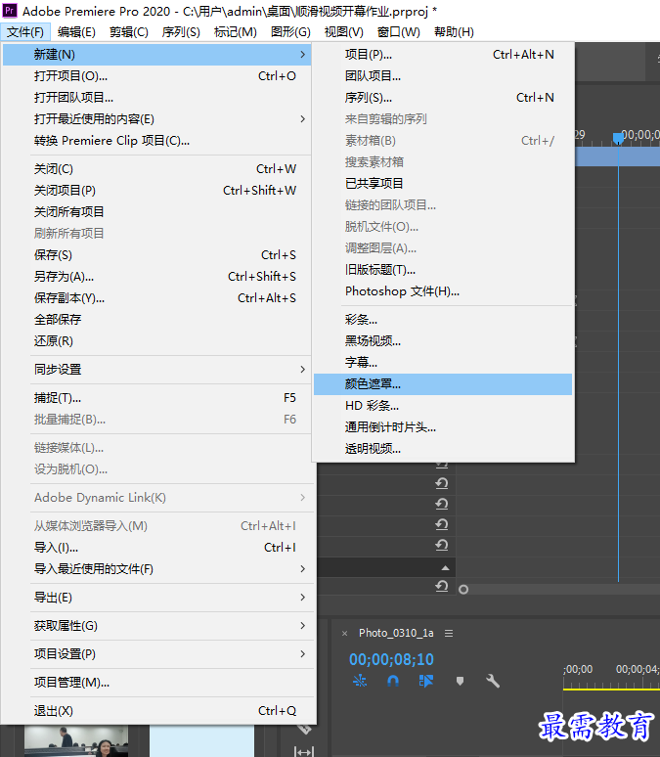Image resolution: width=660 pixels, height=757 pixels.
Task: Choose 通用倒计时片头... entry
Action: point(443,426)
